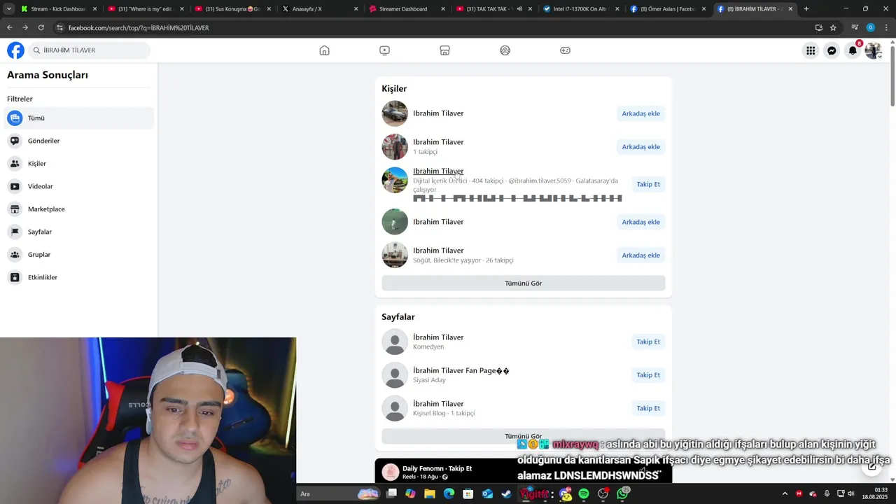Image resolution: width=896 pixels, height=504 pixels.
Task: Open Steam from taskbar
Action: click(x=507, y=493)
